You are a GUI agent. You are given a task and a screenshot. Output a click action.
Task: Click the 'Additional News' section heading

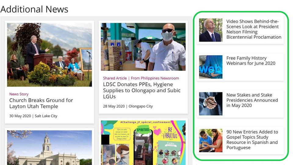click(x=34, y=9)
